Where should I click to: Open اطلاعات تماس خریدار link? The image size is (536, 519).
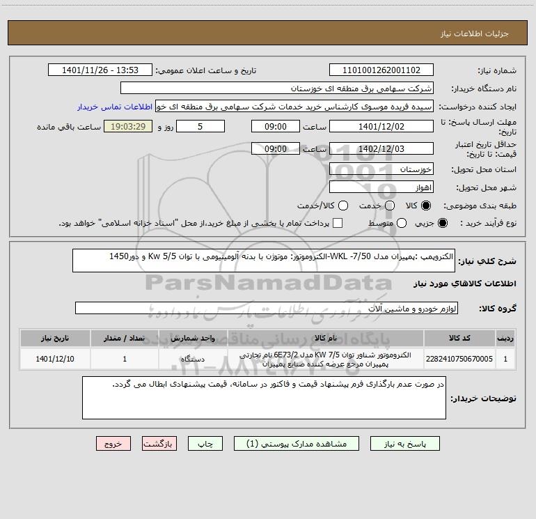coord(115,107)
